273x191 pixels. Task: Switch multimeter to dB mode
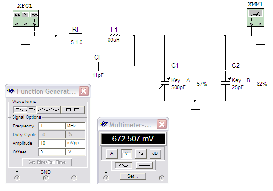(155, 153)
